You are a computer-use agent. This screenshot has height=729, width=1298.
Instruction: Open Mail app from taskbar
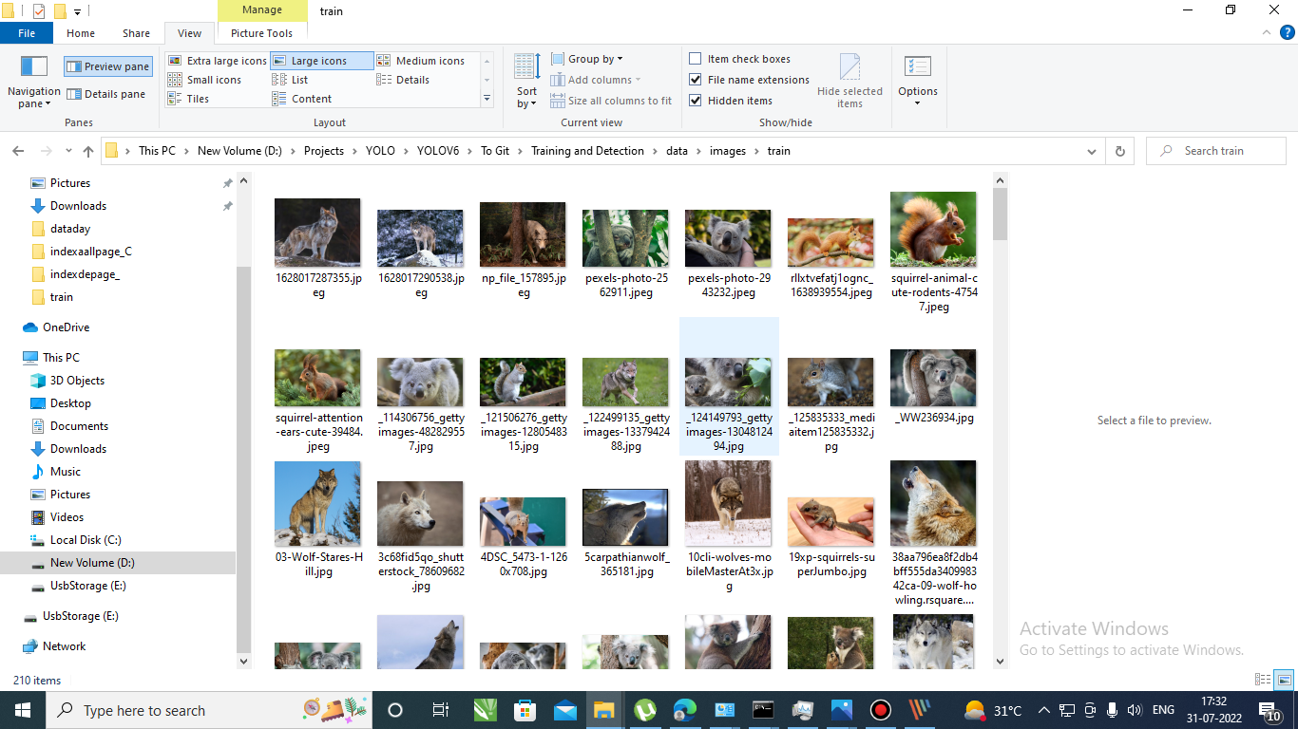click(x=565, y=710)
